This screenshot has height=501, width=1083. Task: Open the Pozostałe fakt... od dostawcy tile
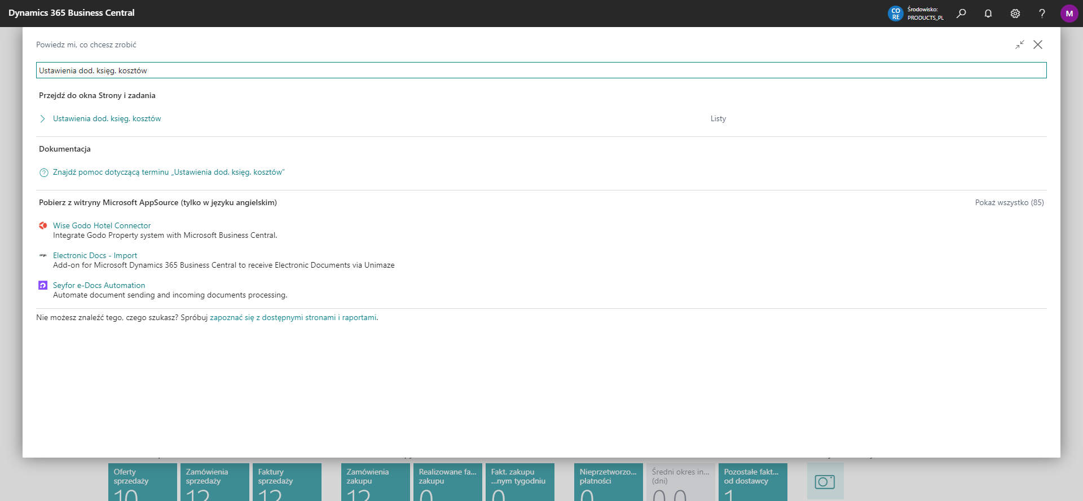tap(753, 482)
